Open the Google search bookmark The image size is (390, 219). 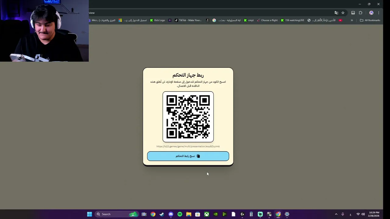pos(226,20)
